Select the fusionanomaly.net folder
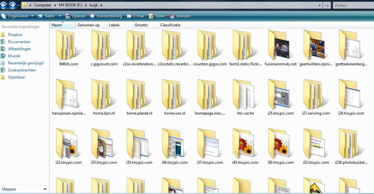 pyautogui.click(x=280, y=48)
